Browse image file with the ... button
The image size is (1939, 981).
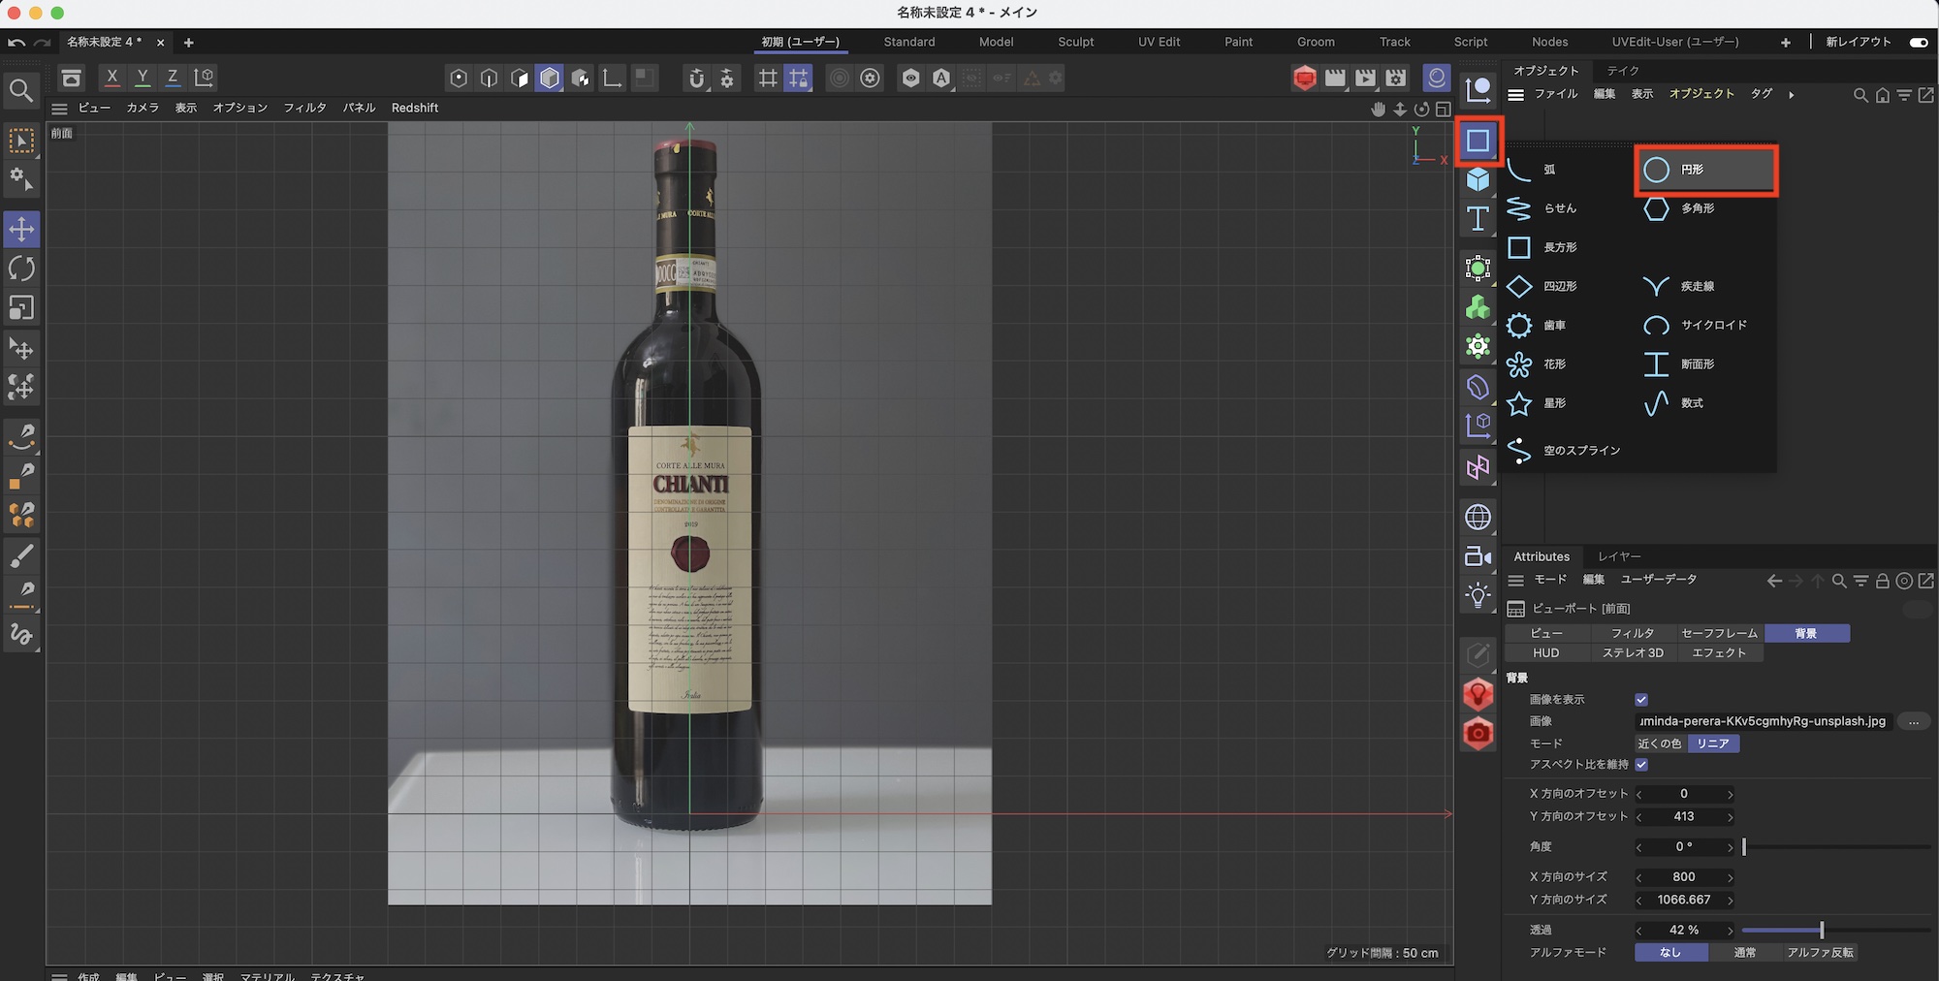click(1913, 721)
